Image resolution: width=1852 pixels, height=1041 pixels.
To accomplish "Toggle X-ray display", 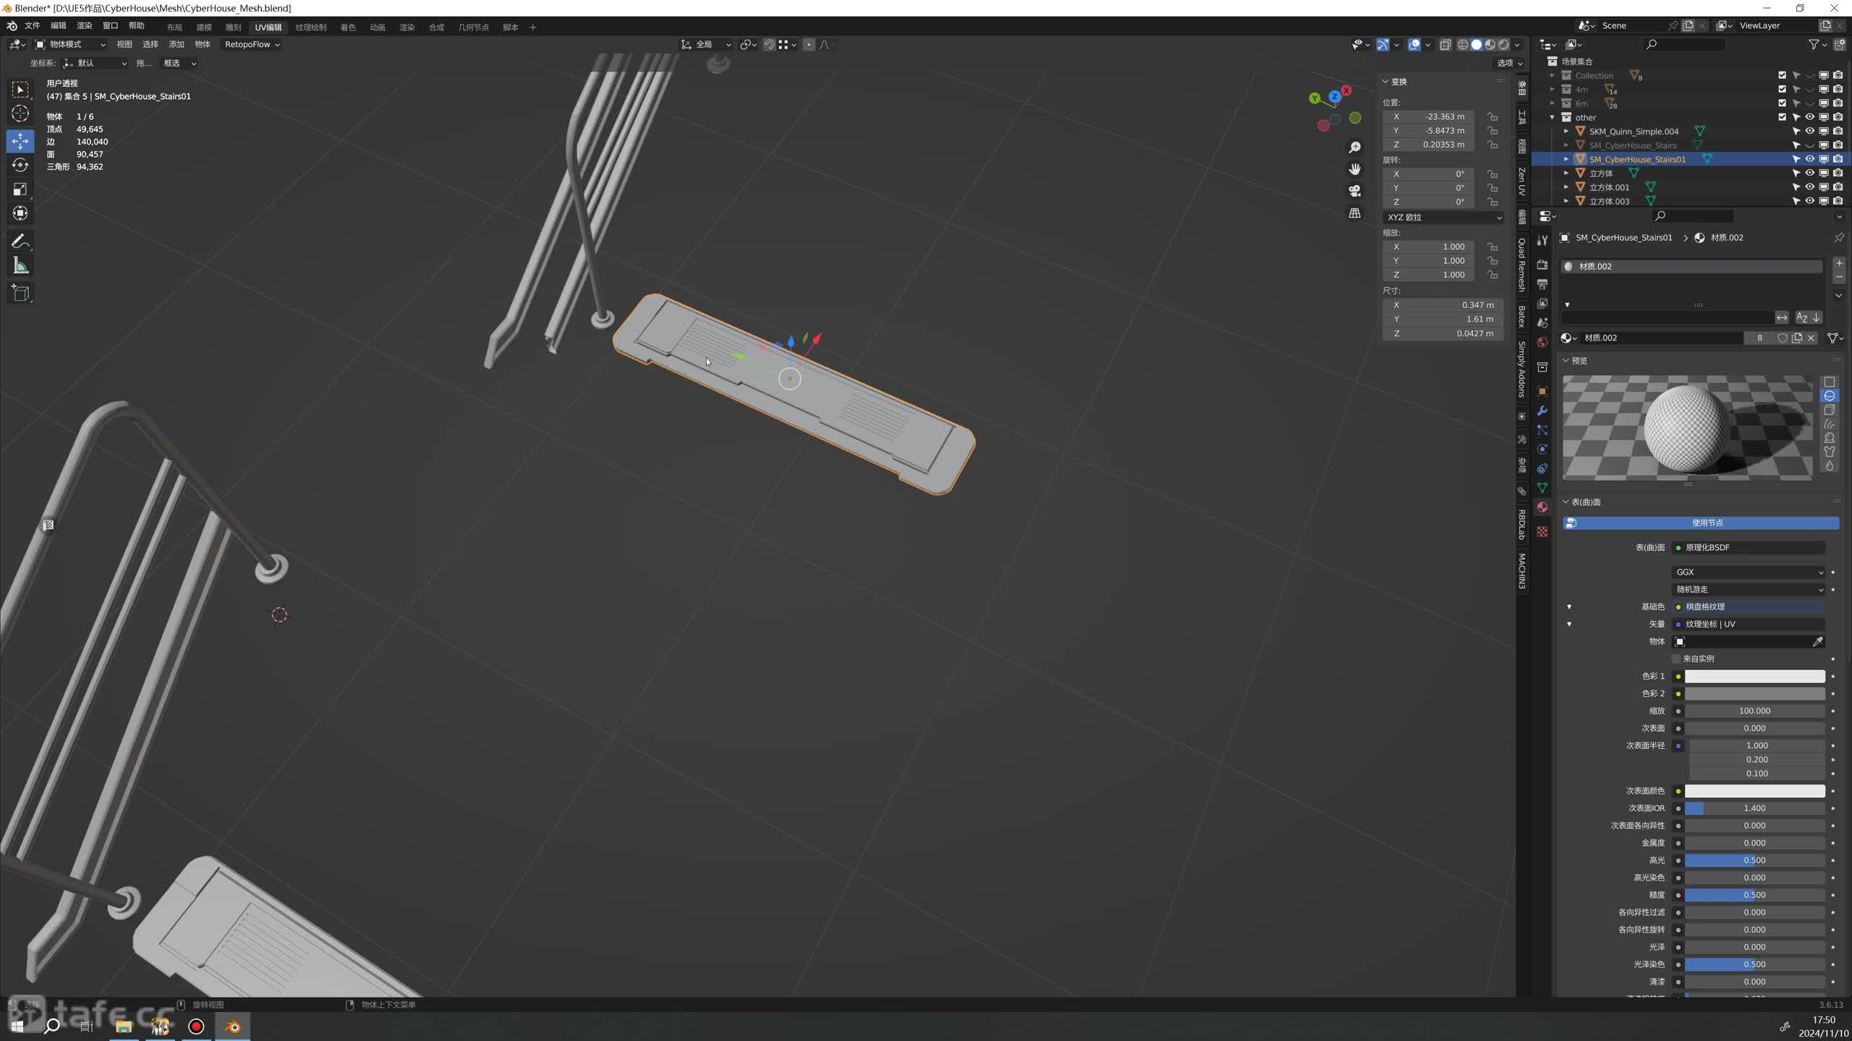I will coord(1445,45).
